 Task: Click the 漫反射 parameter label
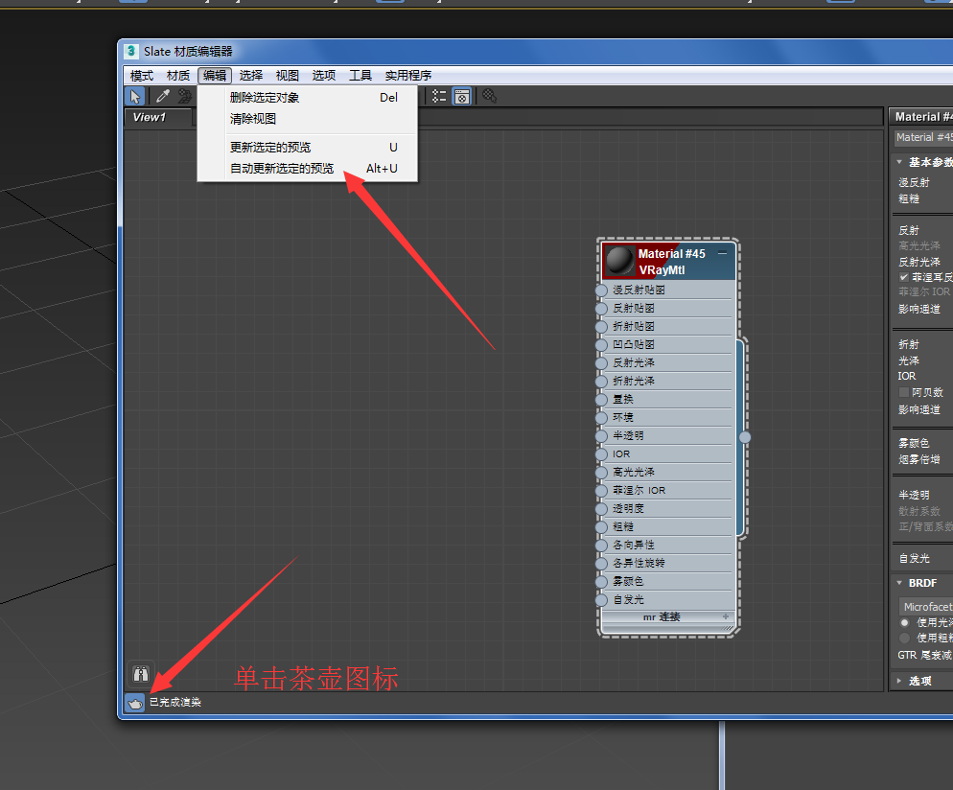point(914,182)
